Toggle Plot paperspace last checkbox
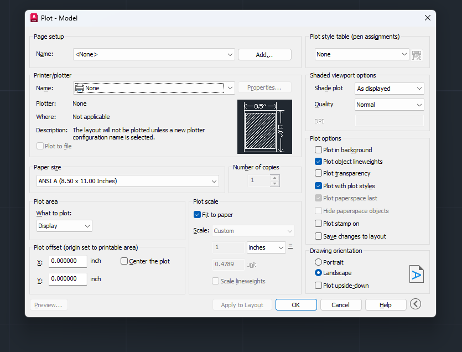 click(x=318, y=198)
